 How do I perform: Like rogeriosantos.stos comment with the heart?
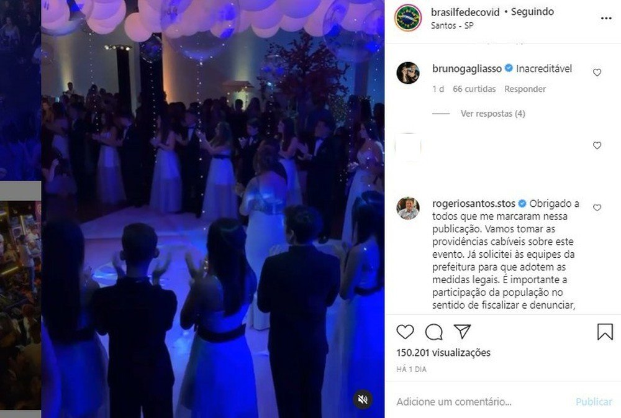click(597, 207)
